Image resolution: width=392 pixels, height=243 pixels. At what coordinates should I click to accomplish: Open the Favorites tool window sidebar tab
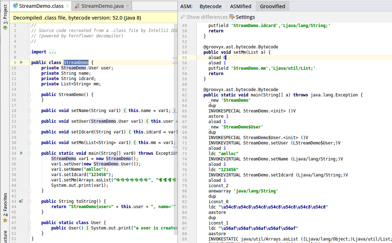pos(5,207)
